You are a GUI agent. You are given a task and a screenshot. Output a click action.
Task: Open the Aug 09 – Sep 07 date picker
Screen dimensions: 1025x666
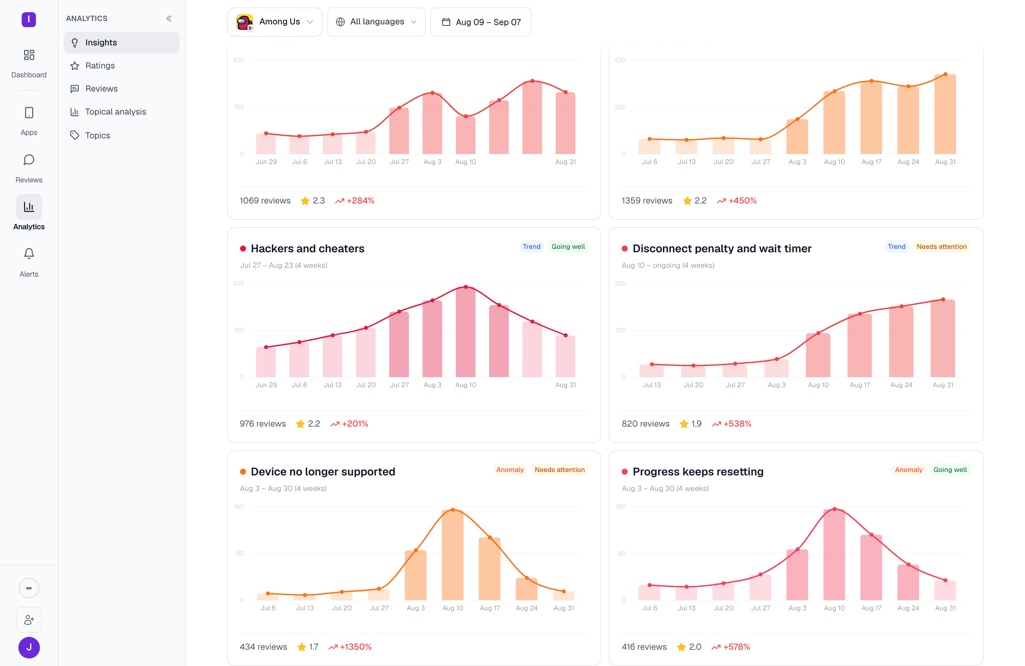pos(481,22)
